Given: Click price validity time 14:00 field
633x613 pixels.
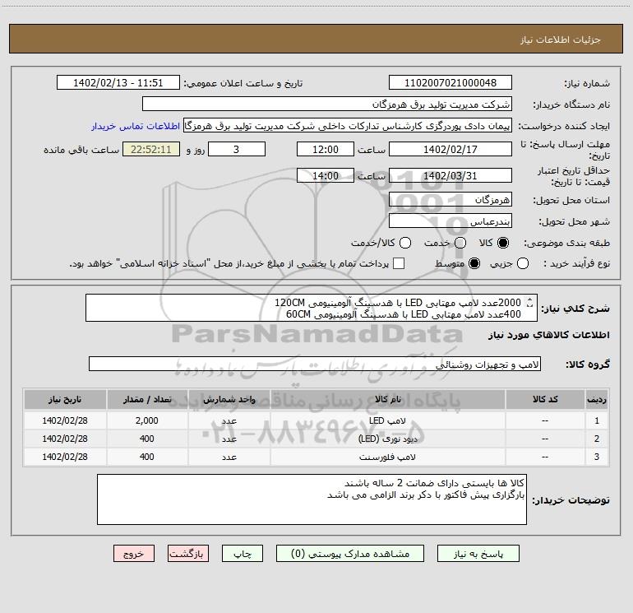Looking at the screenshot, I should pyautogui.click(x=326, y=176).
